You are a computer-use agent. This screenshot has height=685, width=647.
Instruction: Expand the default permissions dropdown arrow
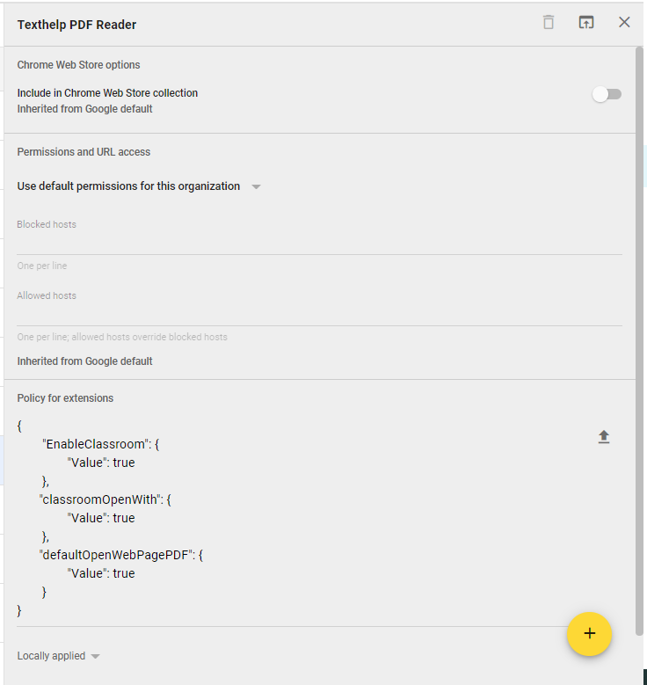tap(257, 187)
